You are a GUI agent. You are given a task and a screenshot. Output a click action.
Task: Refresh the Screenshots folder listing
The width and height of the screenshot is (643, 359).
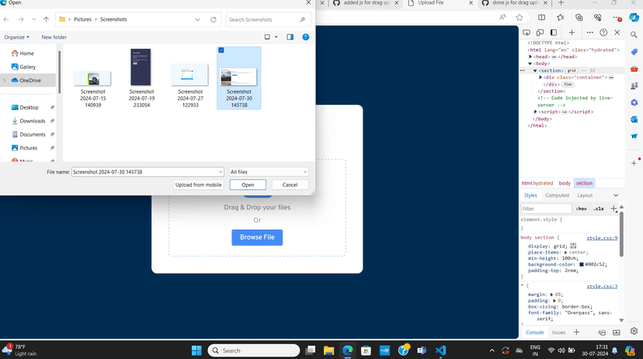pos(214,19)
